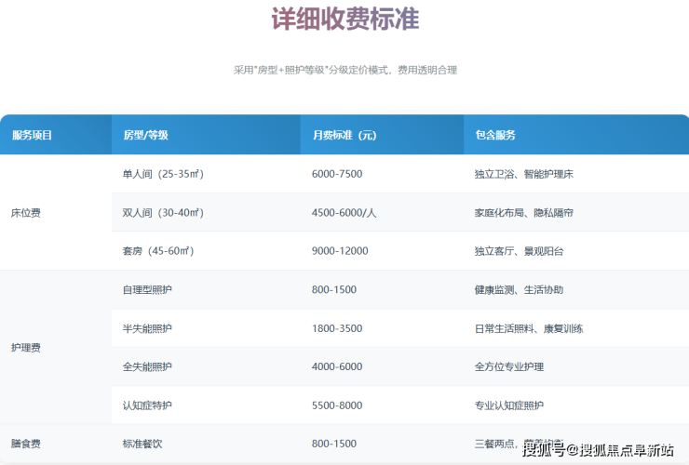Select the 床位费 category cell
The height and width of the screenshot is (465, 689).
coord(26,213)
